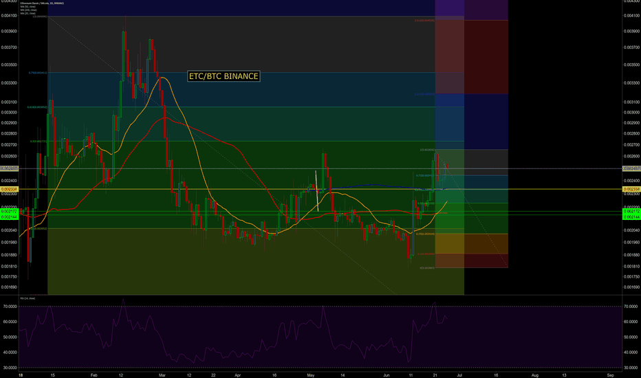Click the Jul label on the time axis

[x=459, y=375]
